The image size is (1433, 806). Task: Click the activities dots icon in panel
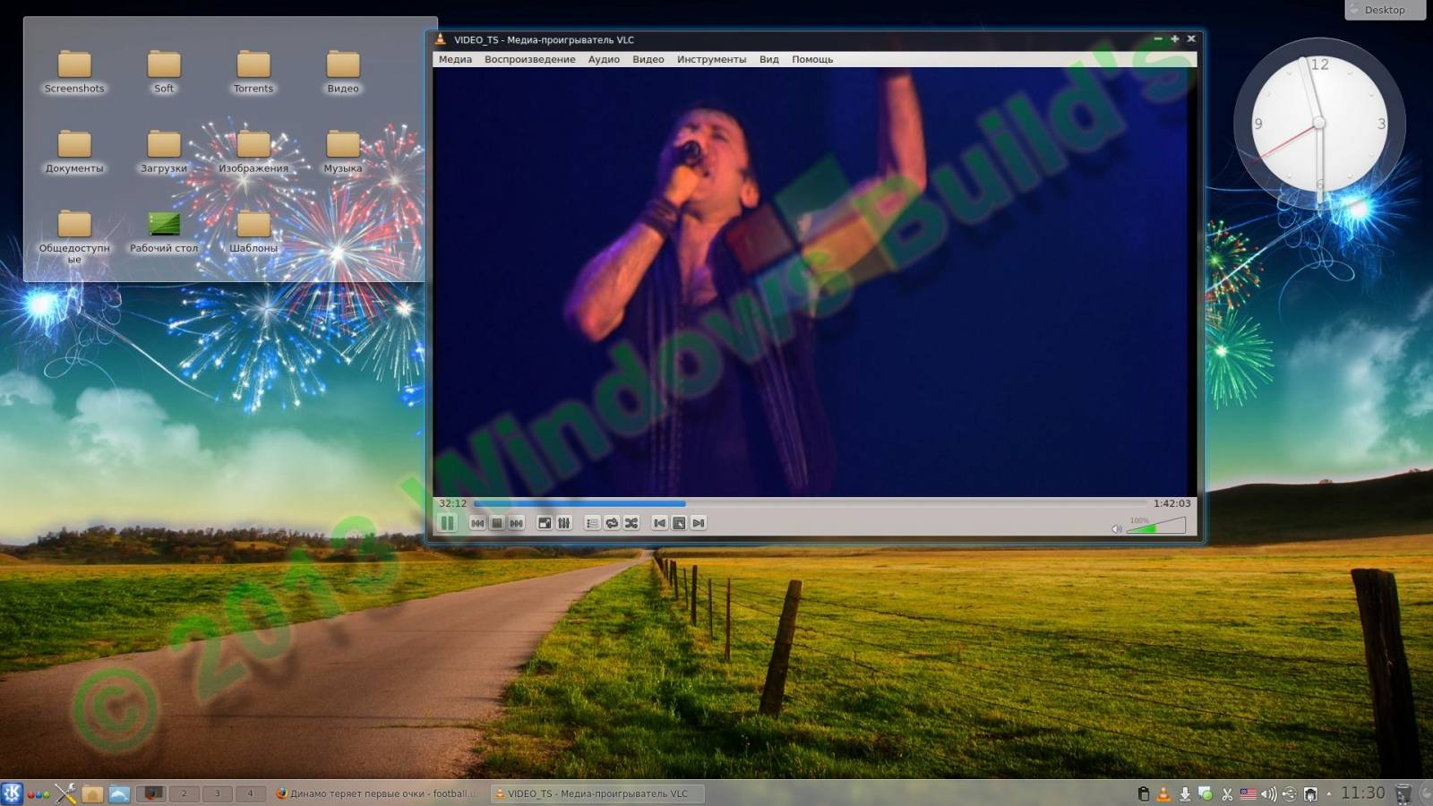[x=39, y=794]
